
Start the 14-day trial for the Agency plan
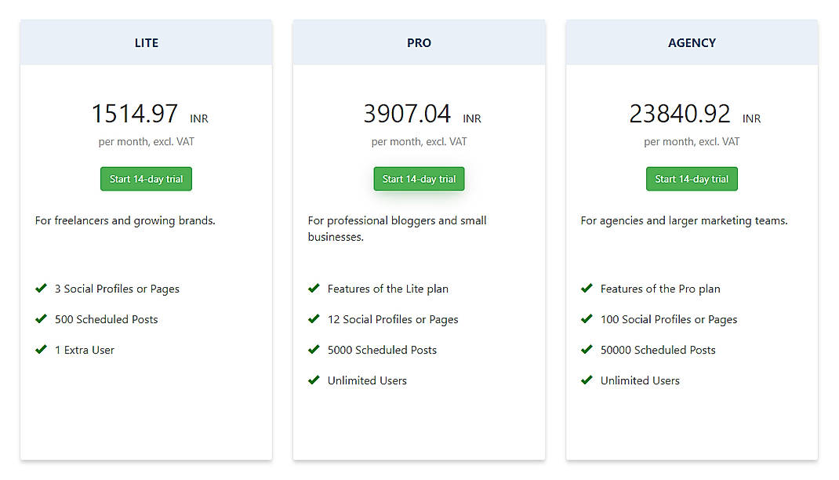click(x=692, y=178)
